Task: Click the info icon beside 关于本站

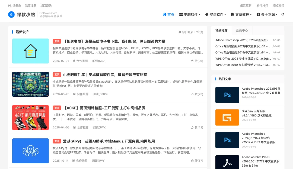Action: (258, 14)
